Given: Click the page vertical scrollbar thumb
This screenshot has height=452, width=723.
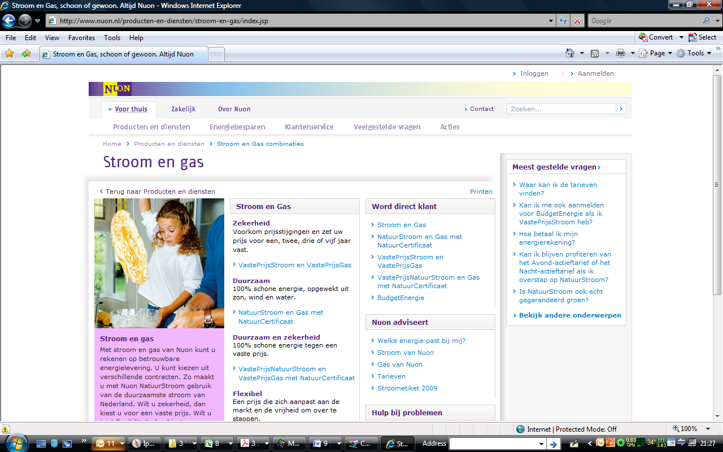Looking at the screenshot, I should click(718, 184).
